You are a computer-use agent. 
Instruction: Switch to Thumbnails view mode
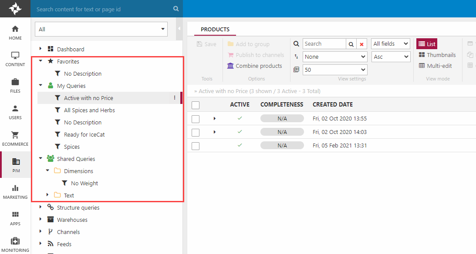point(437,55)
